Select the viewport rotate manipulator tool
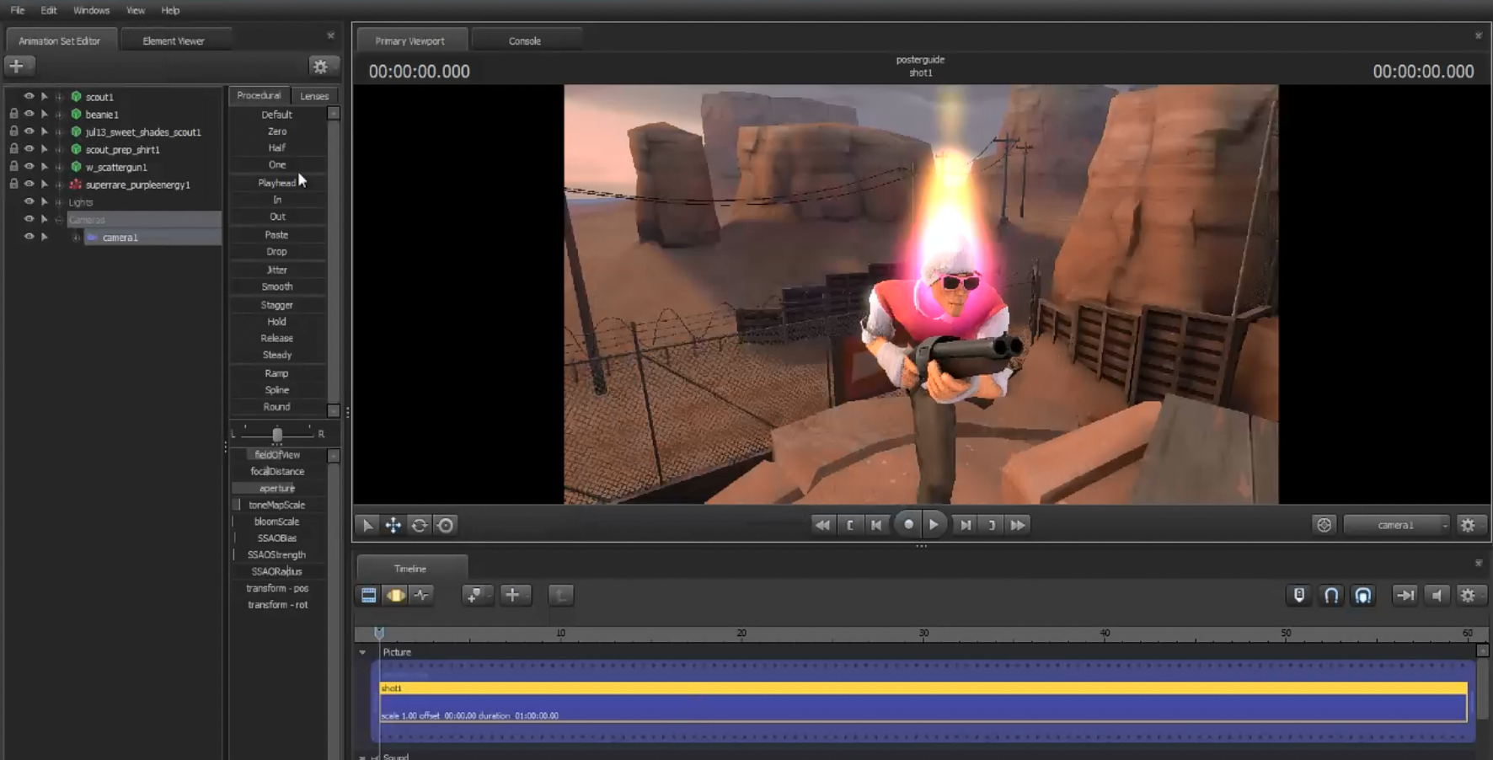This screenshot has height=760, width=1493. tap(420, 525)
